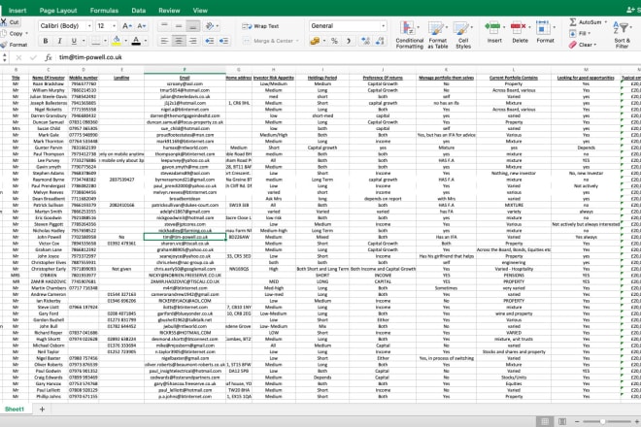The width and height of the screenshot is (641, 427).
Task: Click the Copy button
Action: pyautogui.click(x=13, y=34)
